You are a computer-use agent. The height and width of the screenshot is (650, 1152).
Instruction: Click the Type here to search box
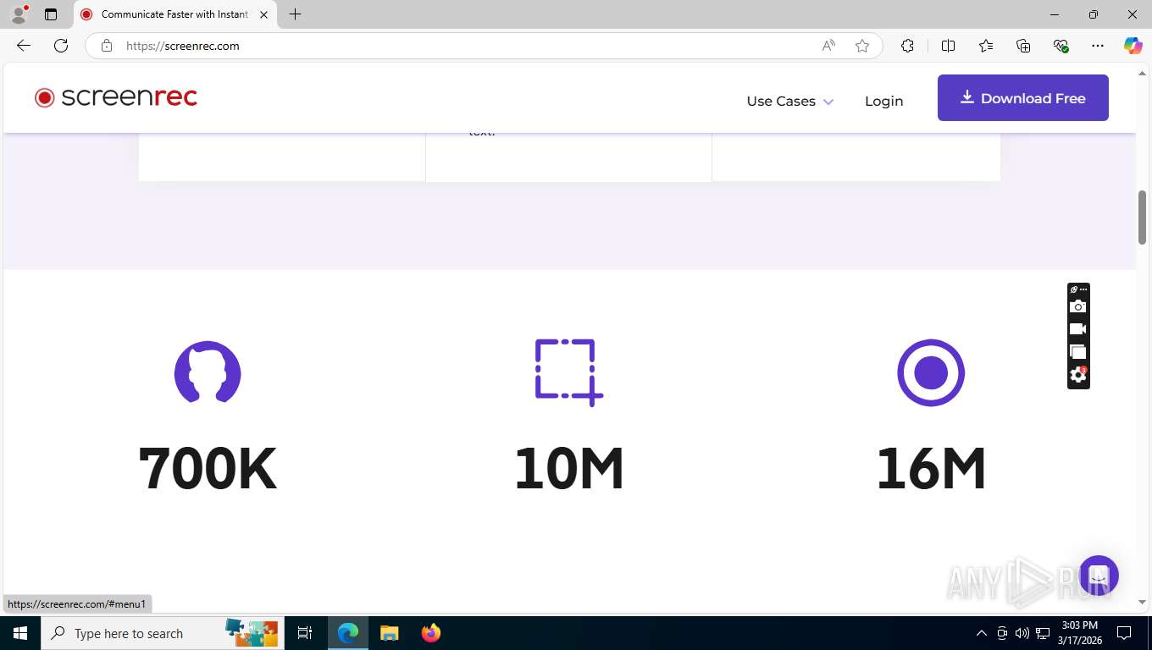163,633
